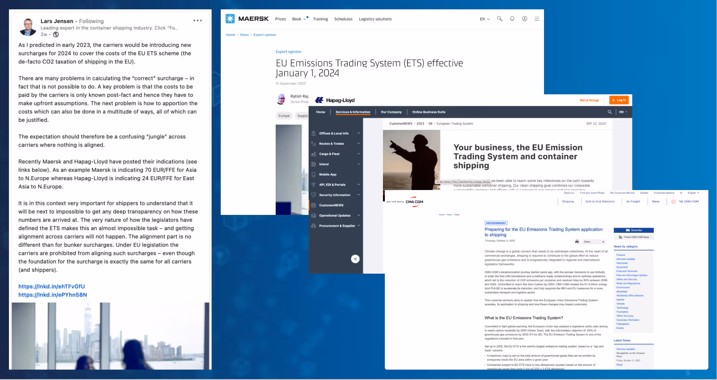Click the We're hiring! link on Hapag-Lloyd
Viewport: 717px width, 380px height.
(589, 100)
